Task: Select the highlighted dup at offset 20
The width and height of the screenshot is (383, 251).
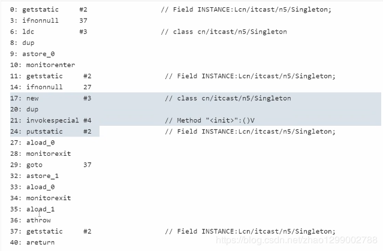Action: 25,110
